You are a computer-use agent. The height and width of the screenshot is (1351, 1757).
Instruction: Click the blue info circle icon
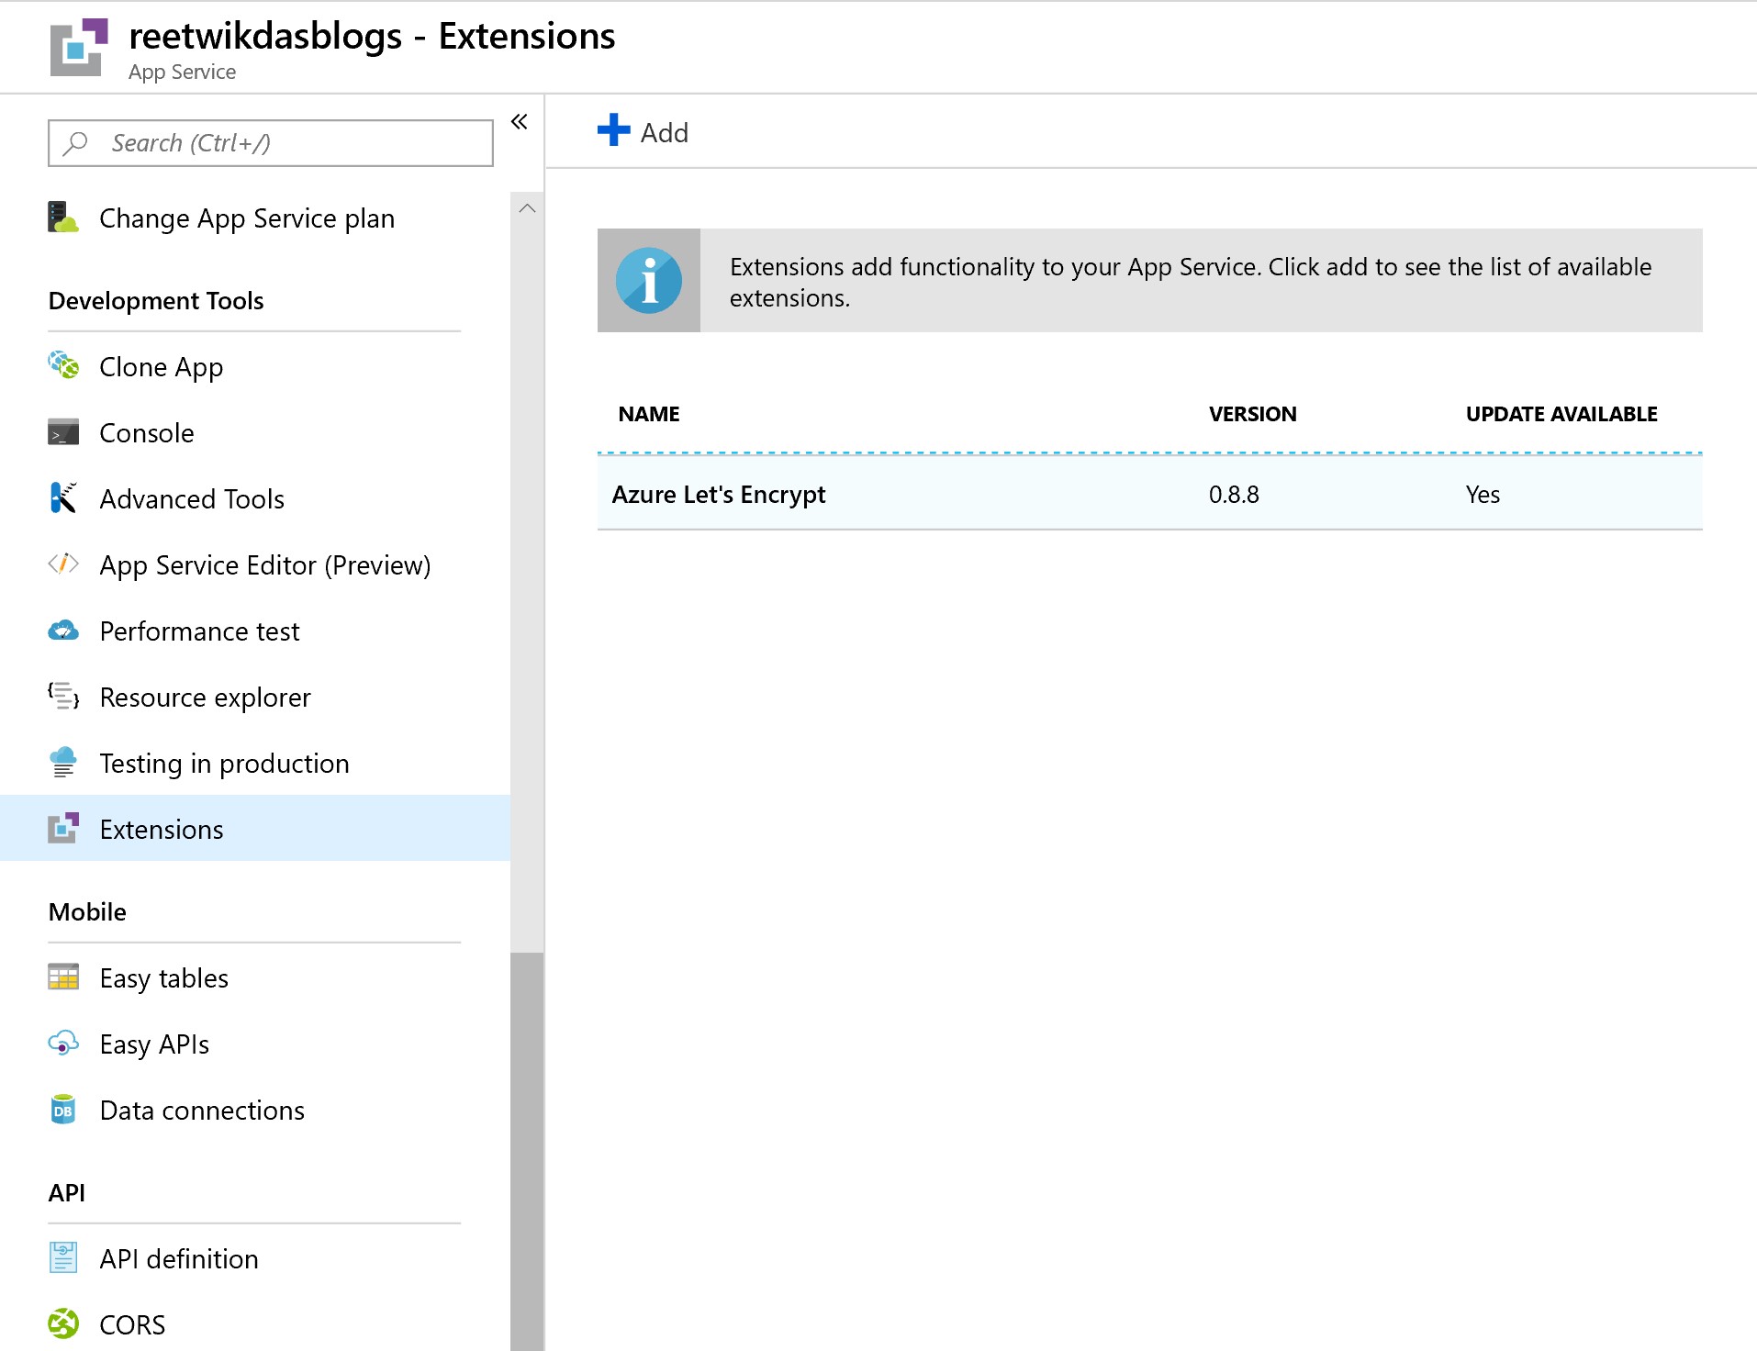click(649, 281)
